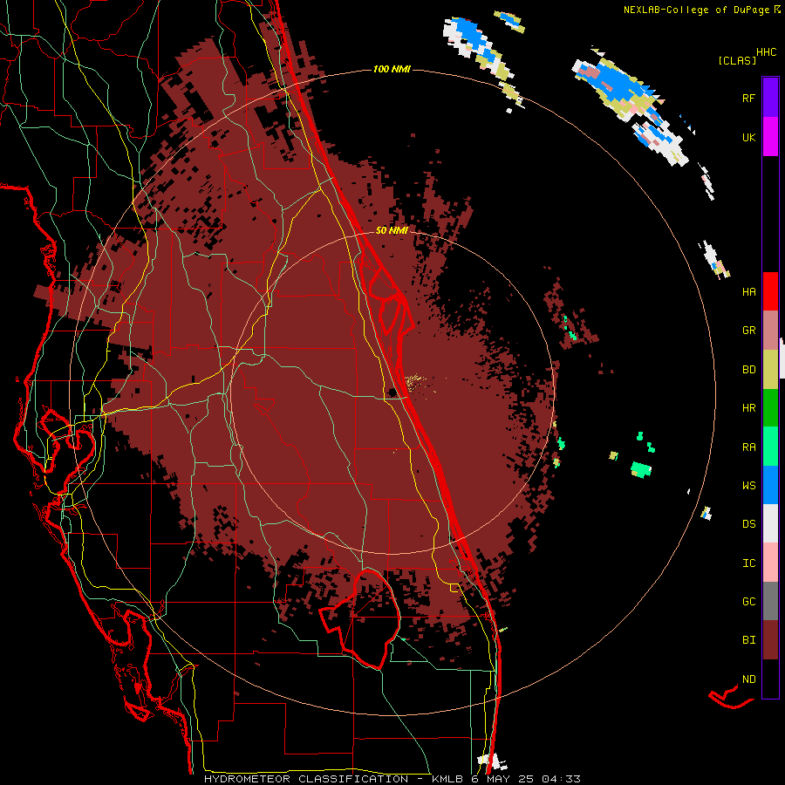
Task: Click the HA red legend swatch
Action: [x=770, y=291]
